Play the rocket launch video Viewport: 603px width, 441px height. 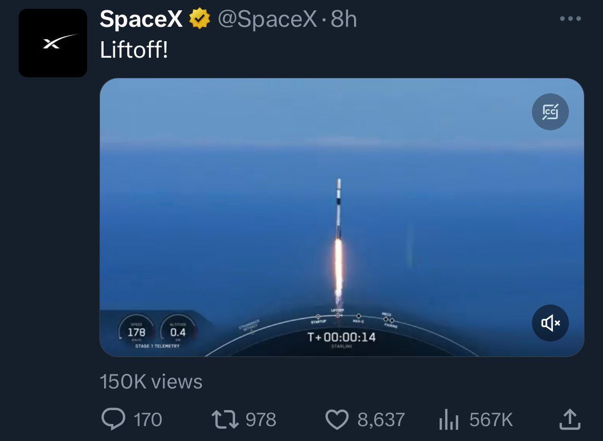click(342, 217)
